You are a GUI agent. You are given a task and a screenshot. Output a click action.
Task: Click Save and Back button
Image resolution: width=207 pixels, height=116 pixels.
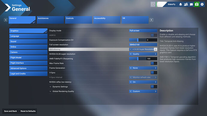pyautogui.click(x=10, y=111)
